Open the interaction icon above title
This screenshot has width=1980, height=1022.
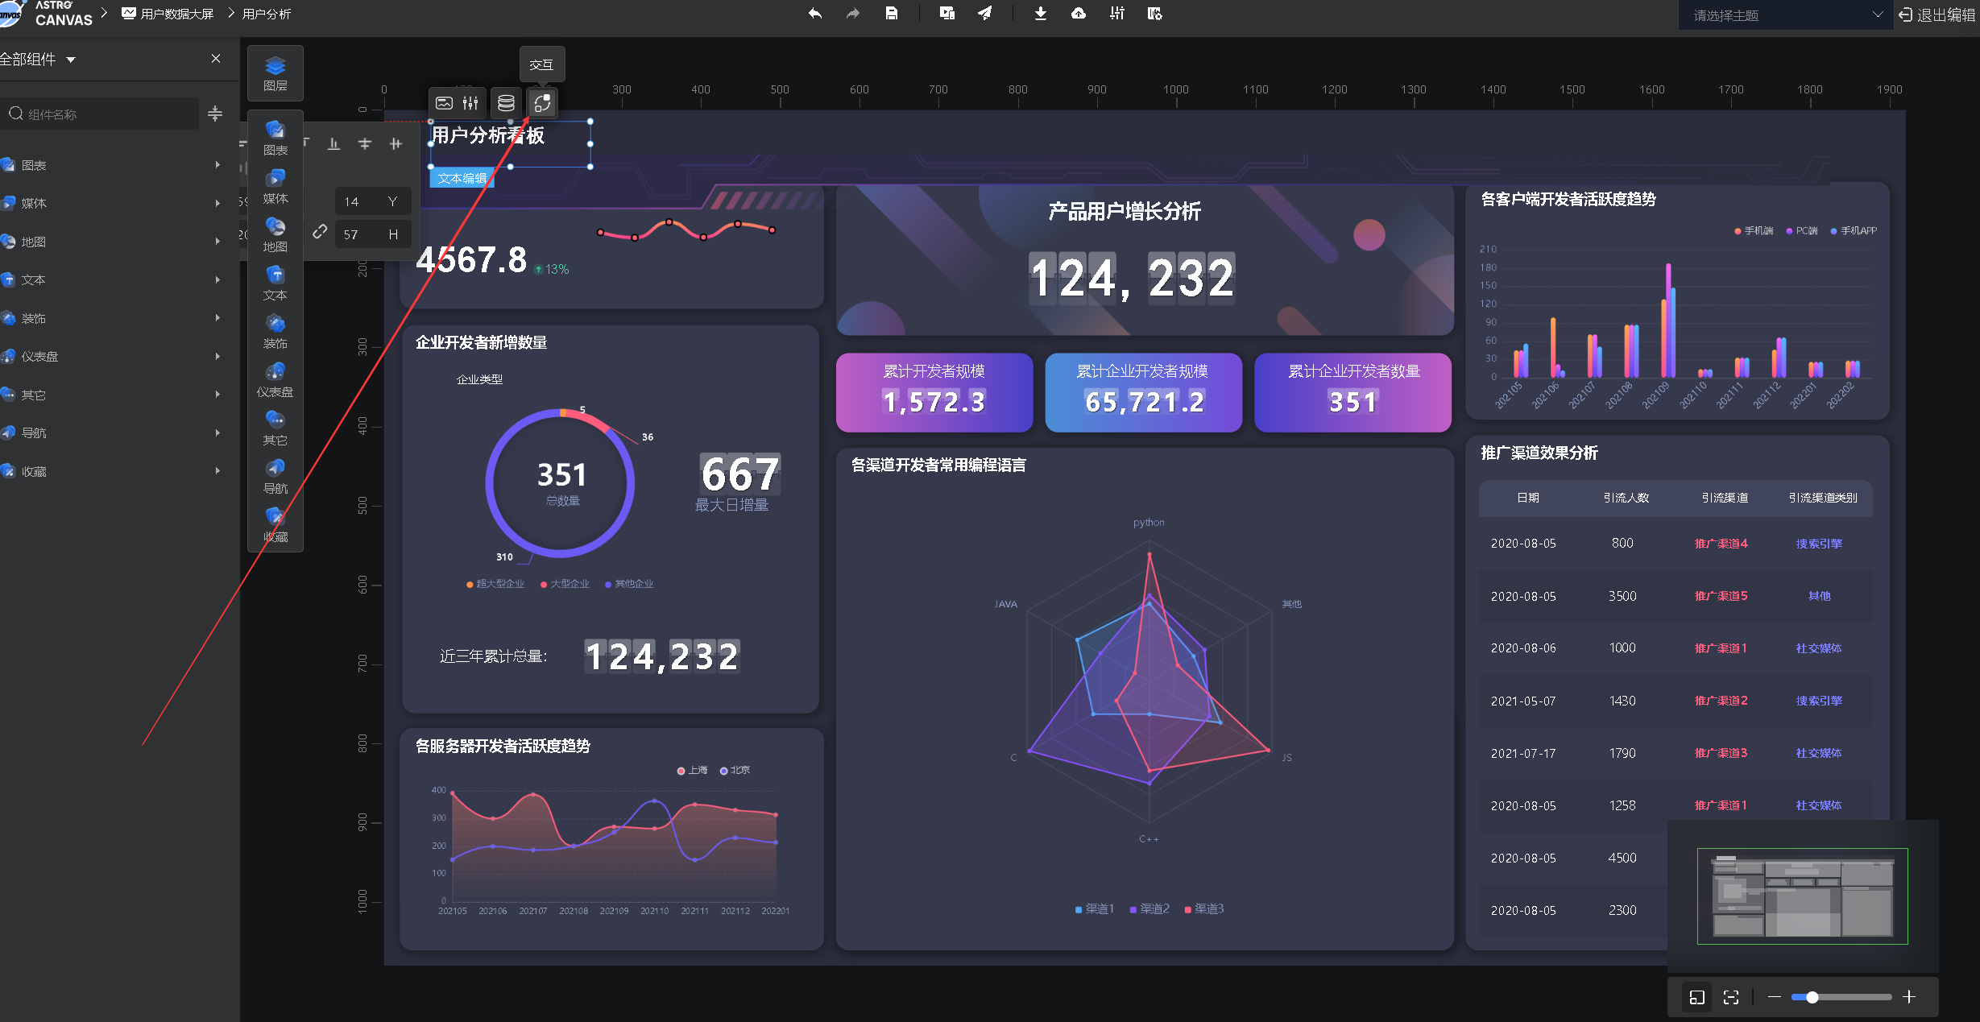click(542, 103)
